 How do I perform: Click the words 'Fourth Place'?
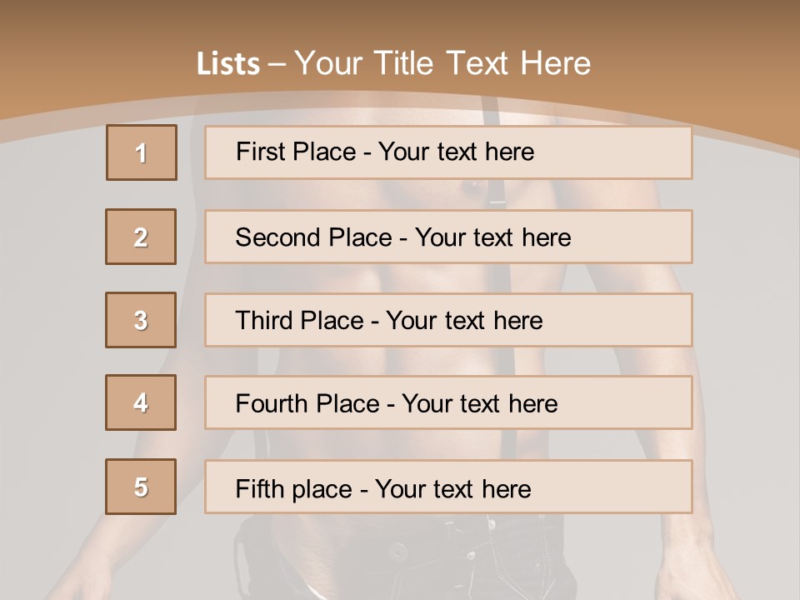(307, 403)
